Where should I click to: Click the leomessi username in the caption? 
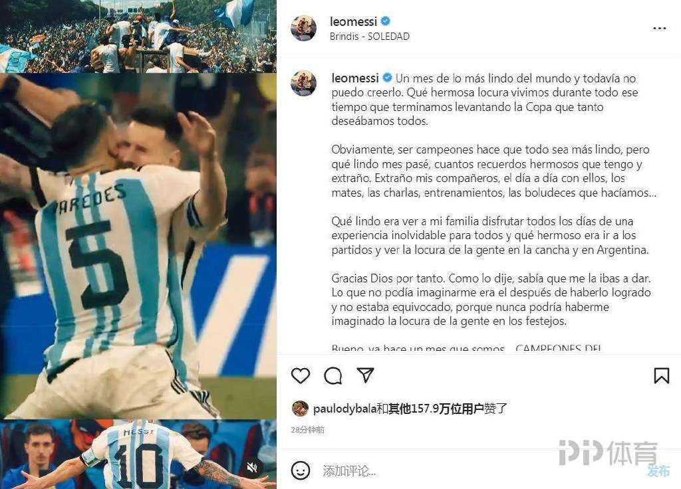(355, 78)
